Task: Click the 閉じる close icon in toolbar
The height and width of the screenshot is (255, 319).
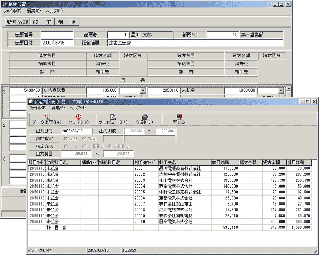Action: [179, 116]
